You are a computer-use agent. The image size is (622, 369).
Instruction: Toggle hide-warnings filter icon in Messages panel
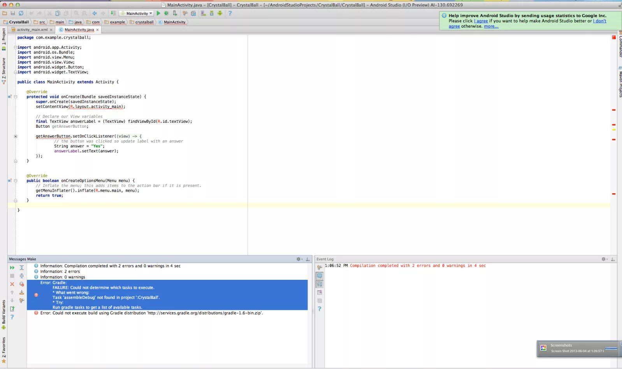pyautogui.click(x=22, y=284)
